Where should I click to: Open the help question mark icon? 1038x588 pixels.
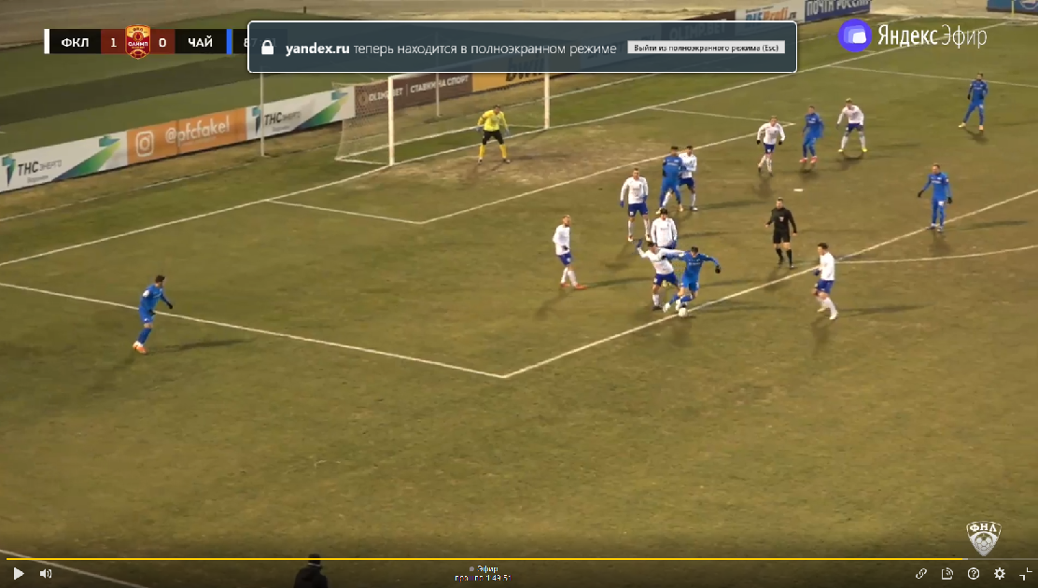pos(974,574)
